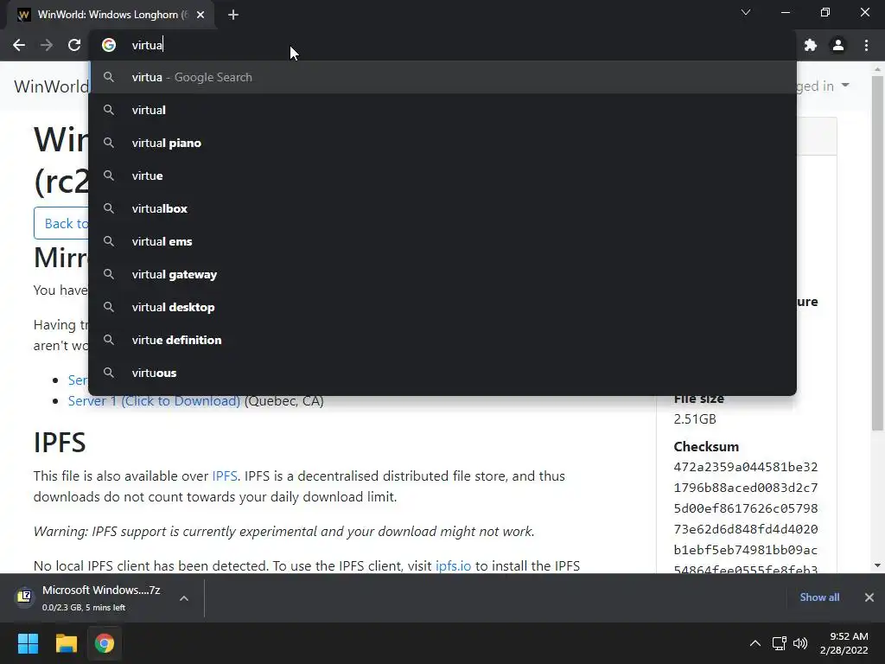Click the file size value 2.51GB

695,419
